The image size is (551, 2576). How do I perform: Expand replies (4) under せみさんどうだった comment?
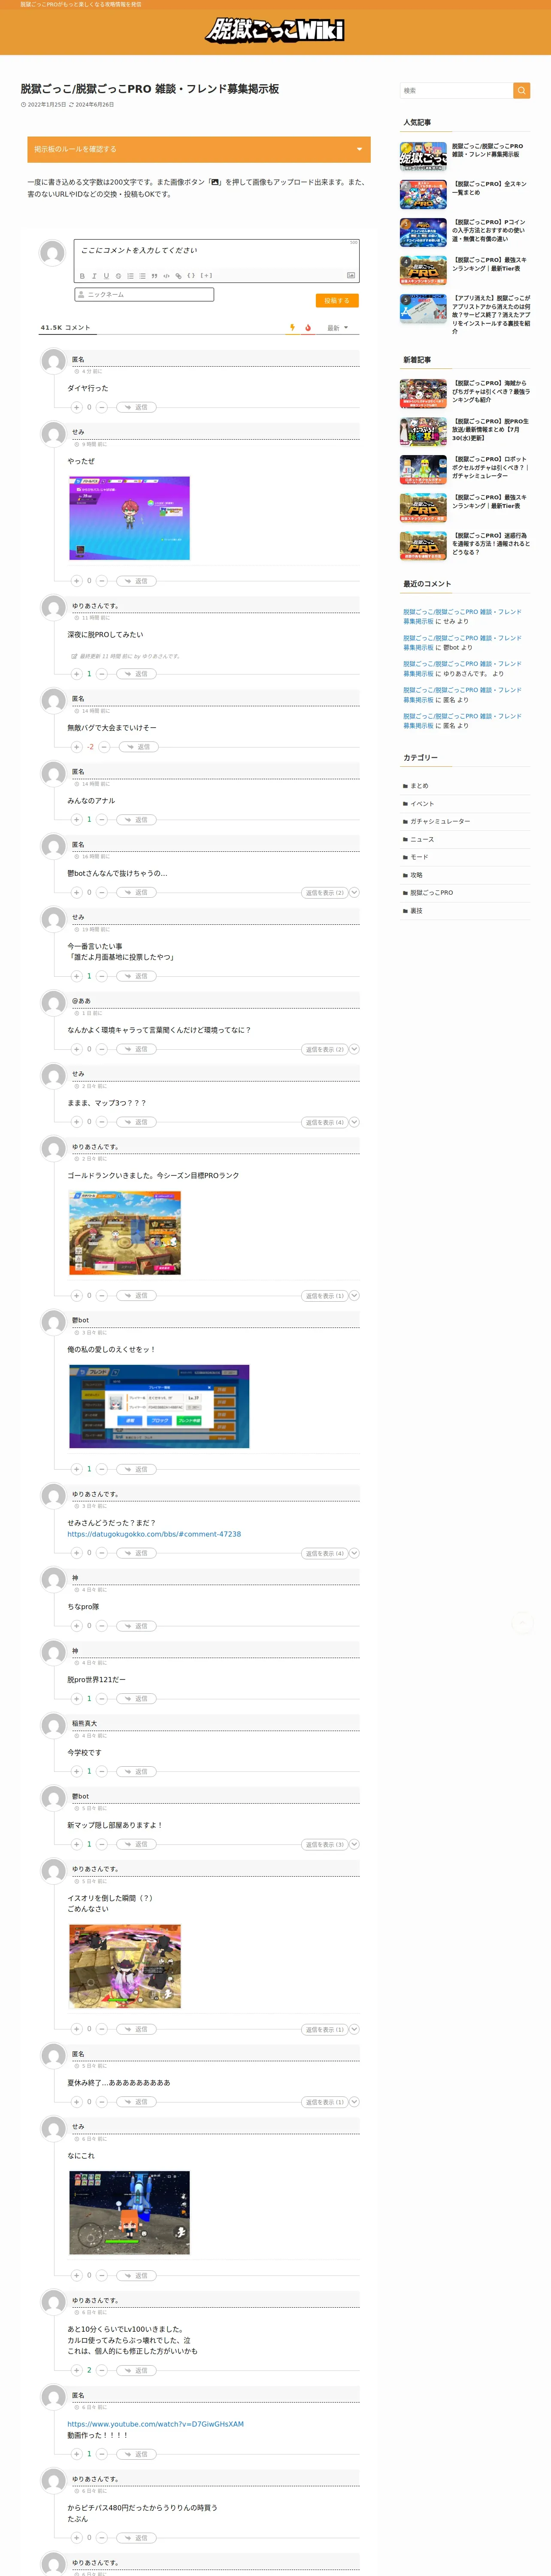(330, 1553)
